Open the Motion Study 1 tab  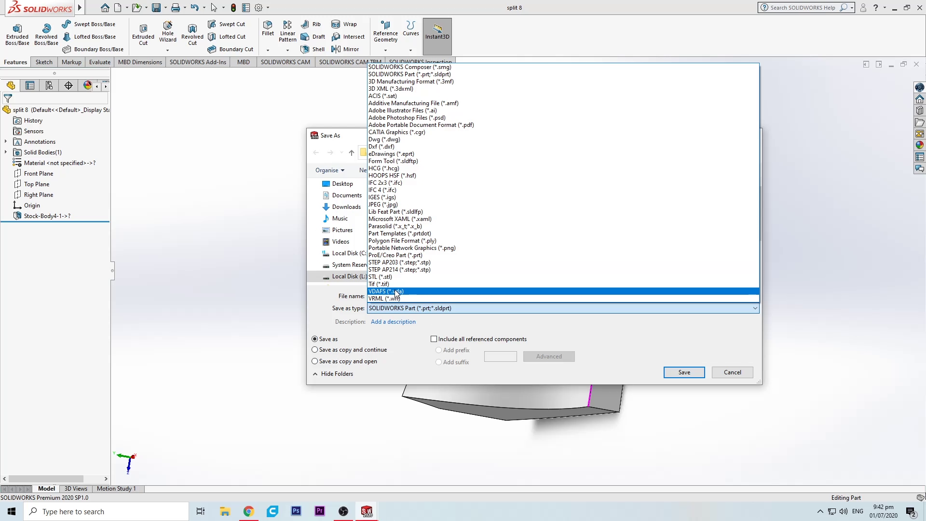click(116, 489)
